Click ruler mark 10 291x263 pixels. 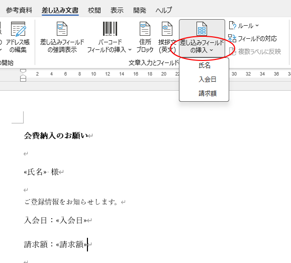coord(93,74)
